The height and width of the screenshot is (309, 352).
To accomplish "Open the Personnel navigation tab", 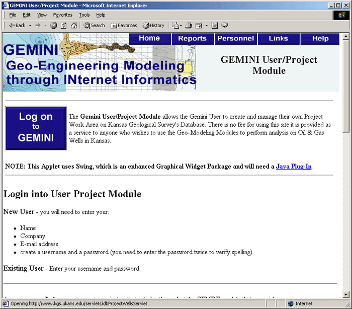I will [236, 38].
